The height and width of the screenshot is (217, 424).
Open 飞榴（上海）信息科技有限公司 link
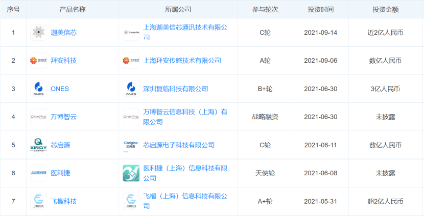(x=185, y=201)
